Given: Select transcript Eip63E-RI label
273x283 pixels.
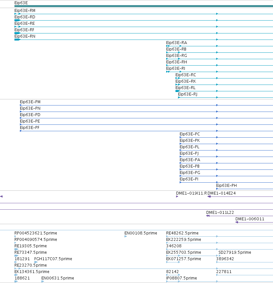Looking at the screenshot, I should coord(175,68).
